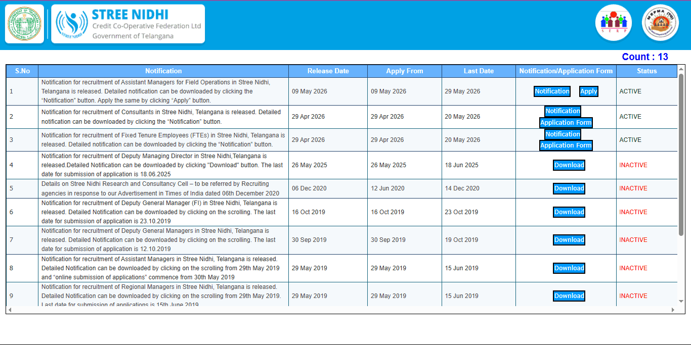
Task: Click the scroll up arrow of table
Action: point(681,69)
